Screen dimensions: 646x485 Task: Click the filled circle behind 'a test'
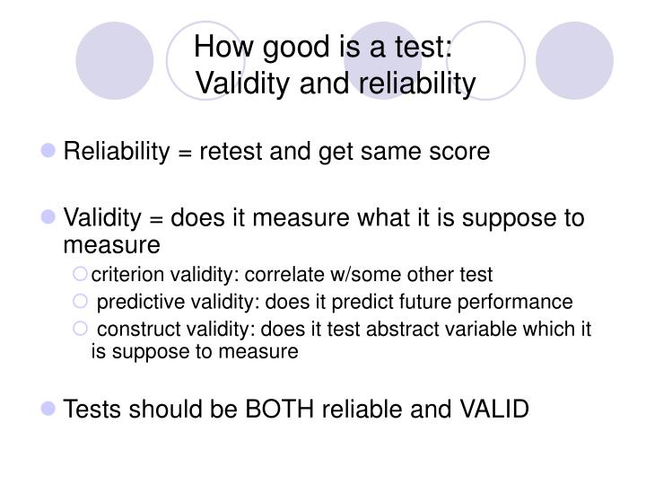pos(383,61)
